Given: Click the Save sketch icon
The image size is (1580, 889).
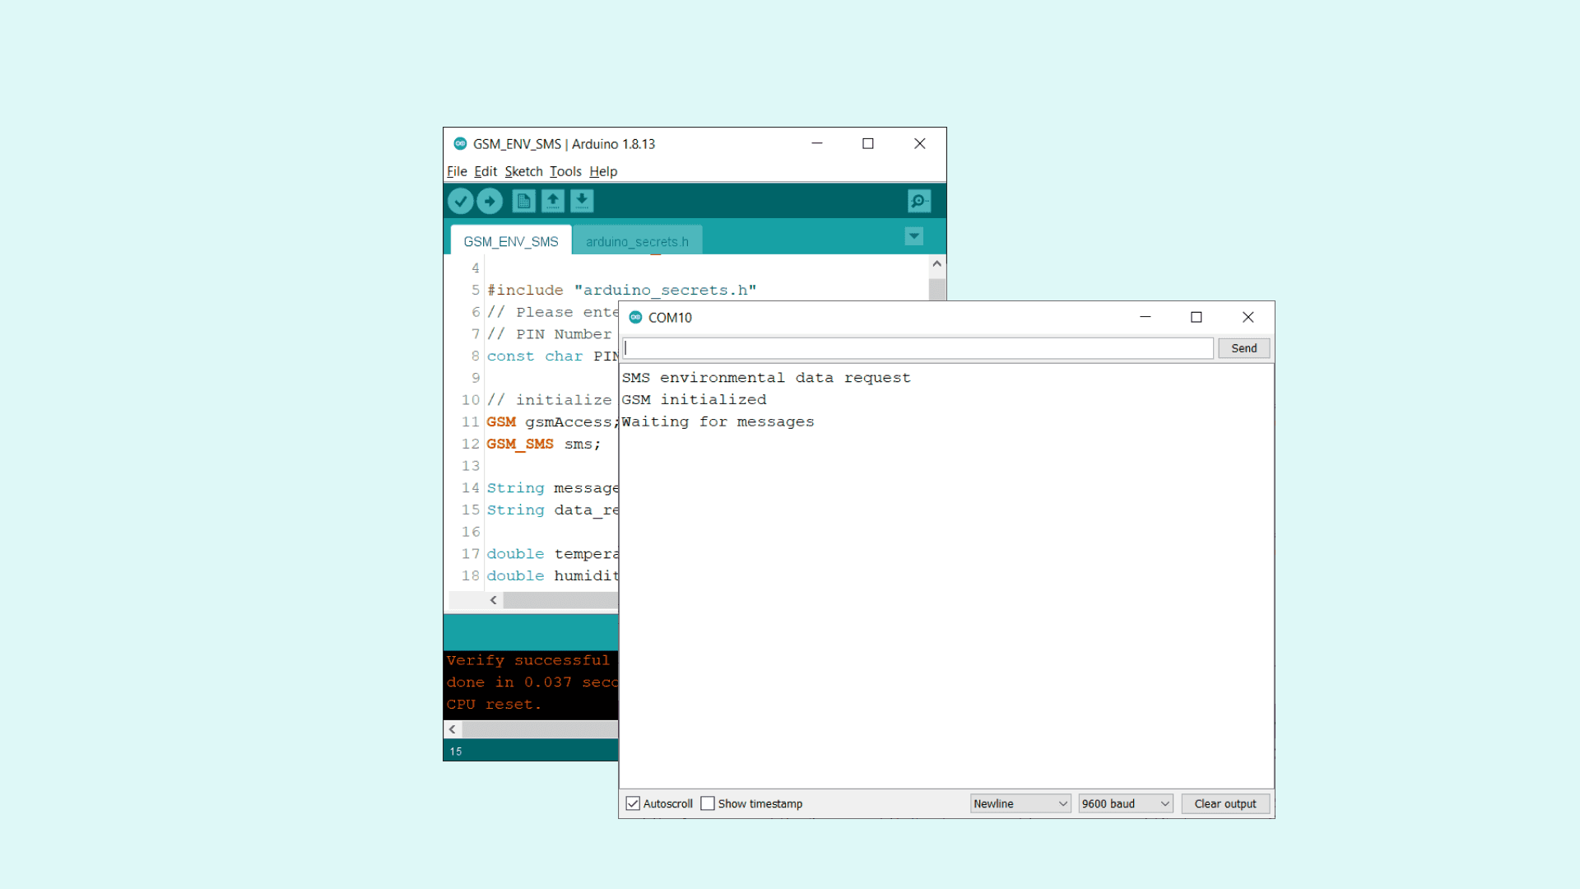Looking at the screenshot, I should (x=582, y=201).
